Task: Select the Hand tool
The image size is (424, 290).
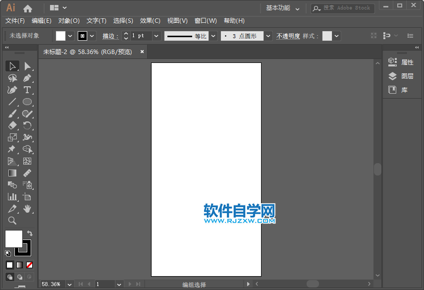Action: pos(28,209)
